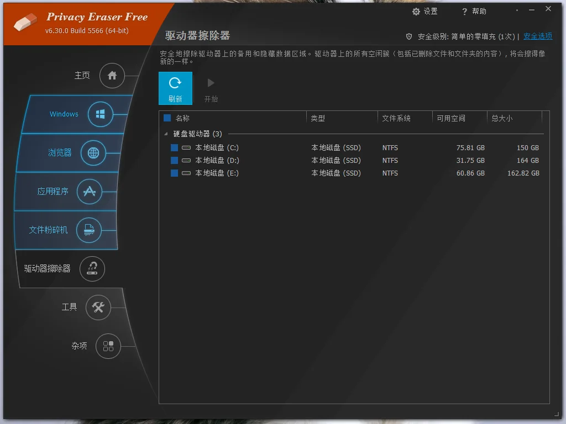Click the drive icon for disk C:

click(x=186, y=148)
